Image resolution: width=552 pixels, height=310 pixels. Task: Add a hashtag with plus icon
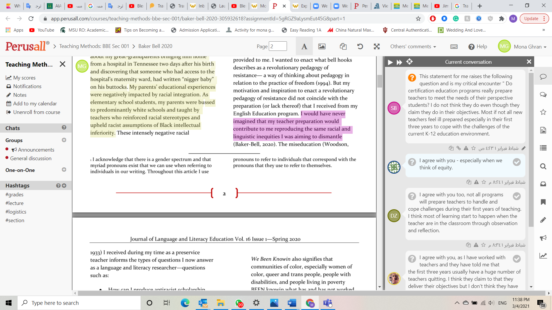point(64,186)
